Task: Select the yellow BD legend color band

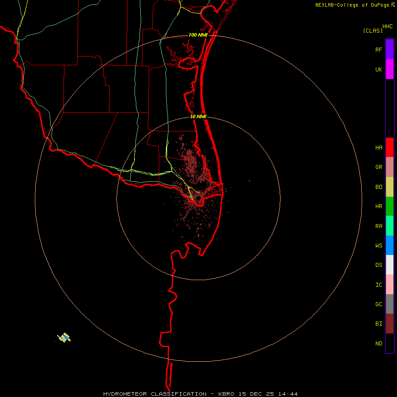Action: (390, 187)
